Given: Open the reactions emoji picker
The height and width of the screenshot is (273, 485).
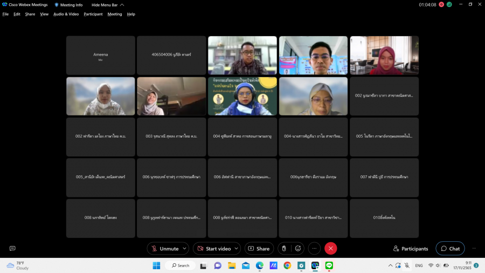Looking at the screenshot, I should (298, 248).
